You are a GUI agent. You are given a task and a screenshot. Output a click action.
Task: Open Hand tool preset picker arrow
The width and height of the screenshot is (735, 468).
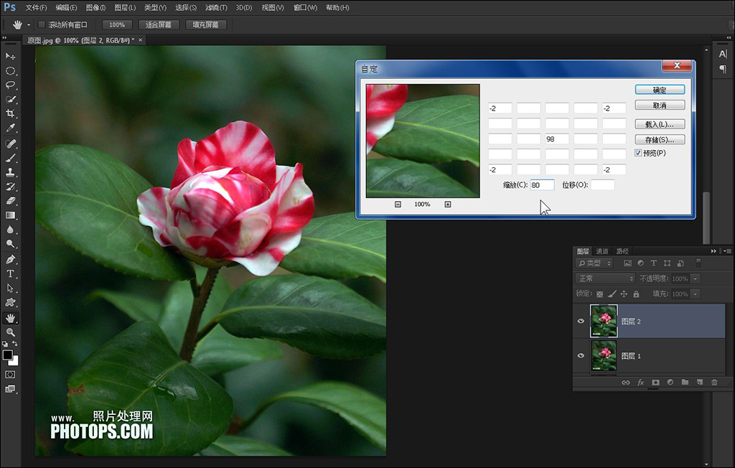click(x=29, y=25)
